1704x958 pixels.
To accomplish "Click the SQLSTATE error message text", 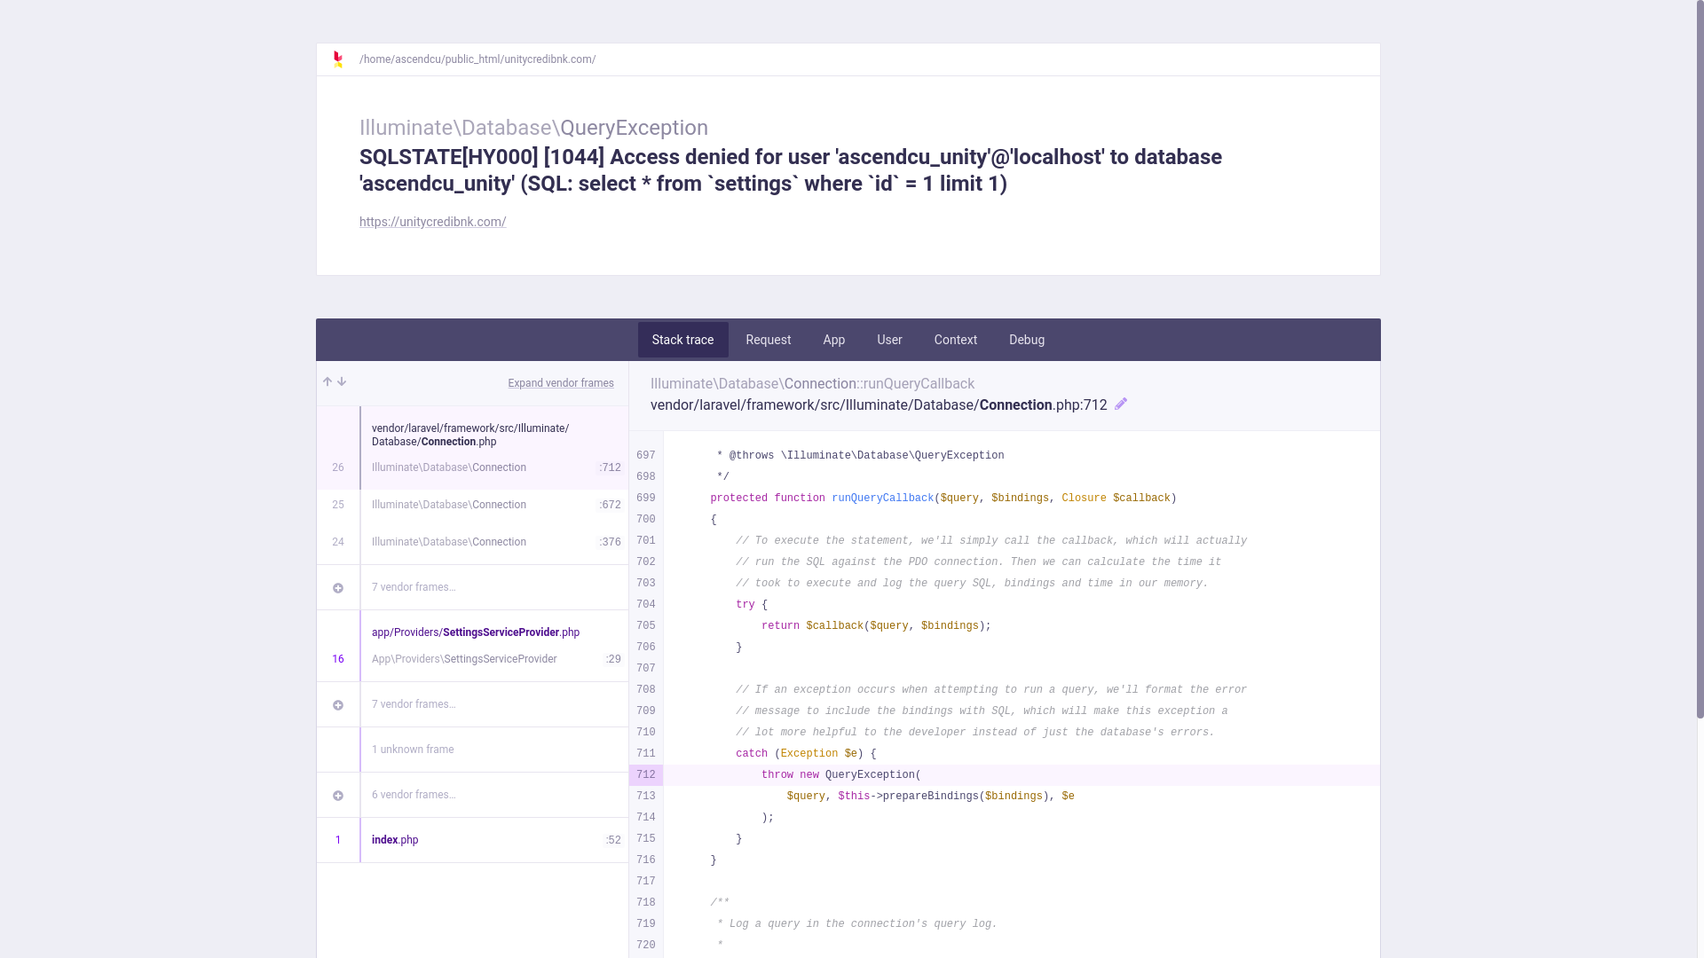I will coord(791,170).
